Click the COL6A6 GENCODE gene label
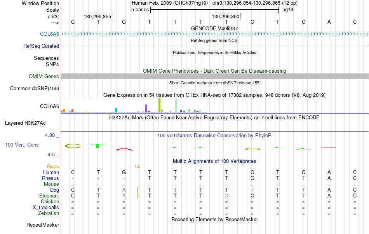The image size is (369, 234). pos(49,34)
